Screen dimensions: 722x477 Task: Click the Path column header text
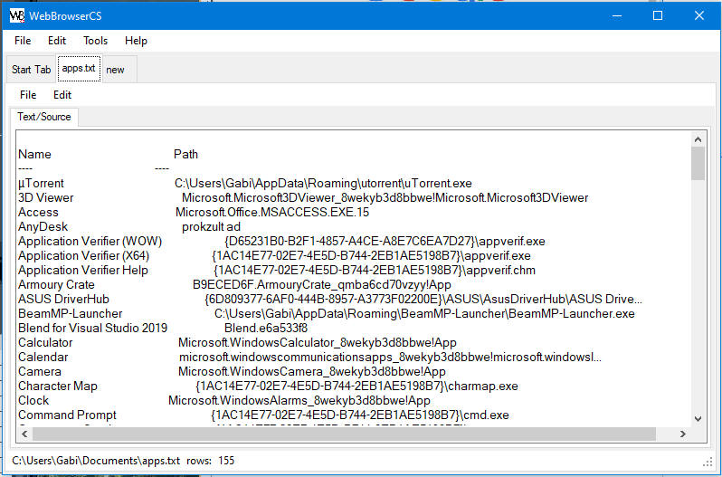point(185,154)
